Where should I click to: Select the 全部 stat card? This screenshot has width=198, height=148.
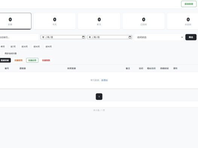pos(15,21)
